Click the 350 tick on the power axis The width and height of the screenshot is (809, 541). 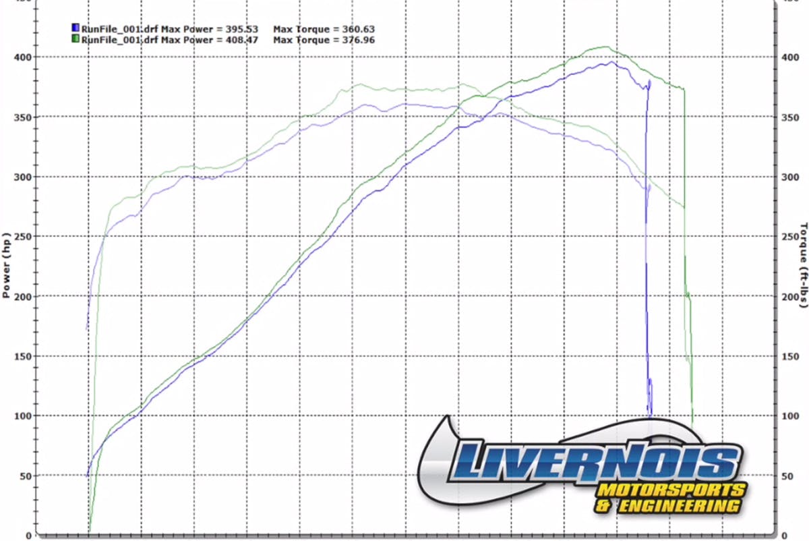click(24, 117)
